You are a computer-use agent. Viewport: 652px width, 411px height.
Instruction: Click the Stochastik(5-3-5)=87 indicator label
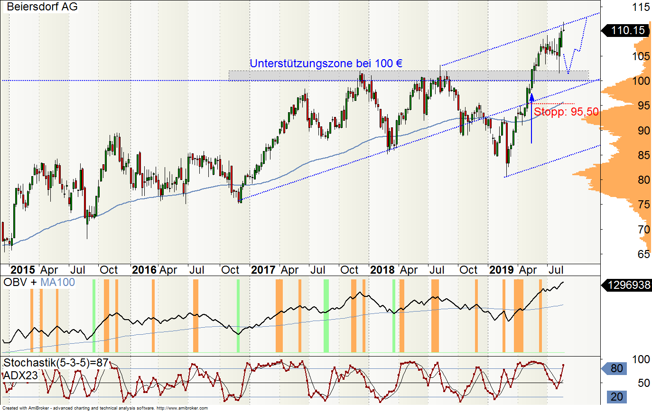click(56, 363)
